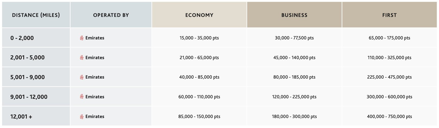Select the Economy column header
The image size is (439, 128).
199,15
